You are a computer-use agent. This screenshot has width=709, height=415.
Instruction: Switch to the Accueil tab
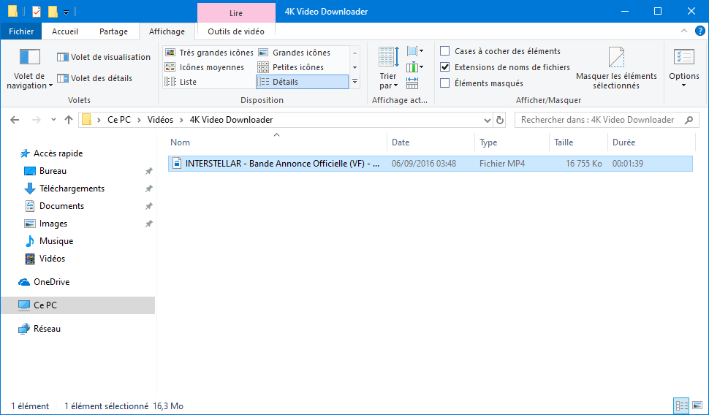point(64,31)
